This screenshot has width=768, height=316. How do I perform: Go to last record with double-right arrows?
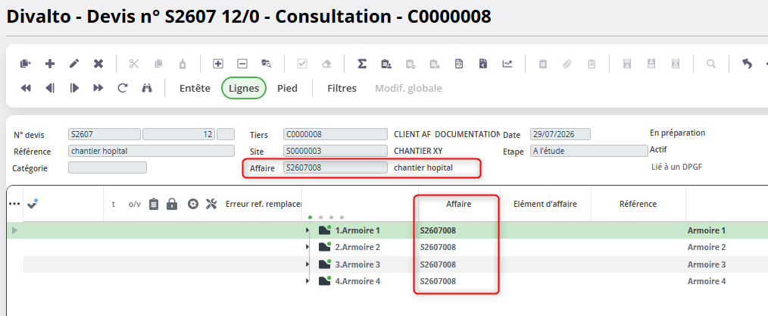98,88
